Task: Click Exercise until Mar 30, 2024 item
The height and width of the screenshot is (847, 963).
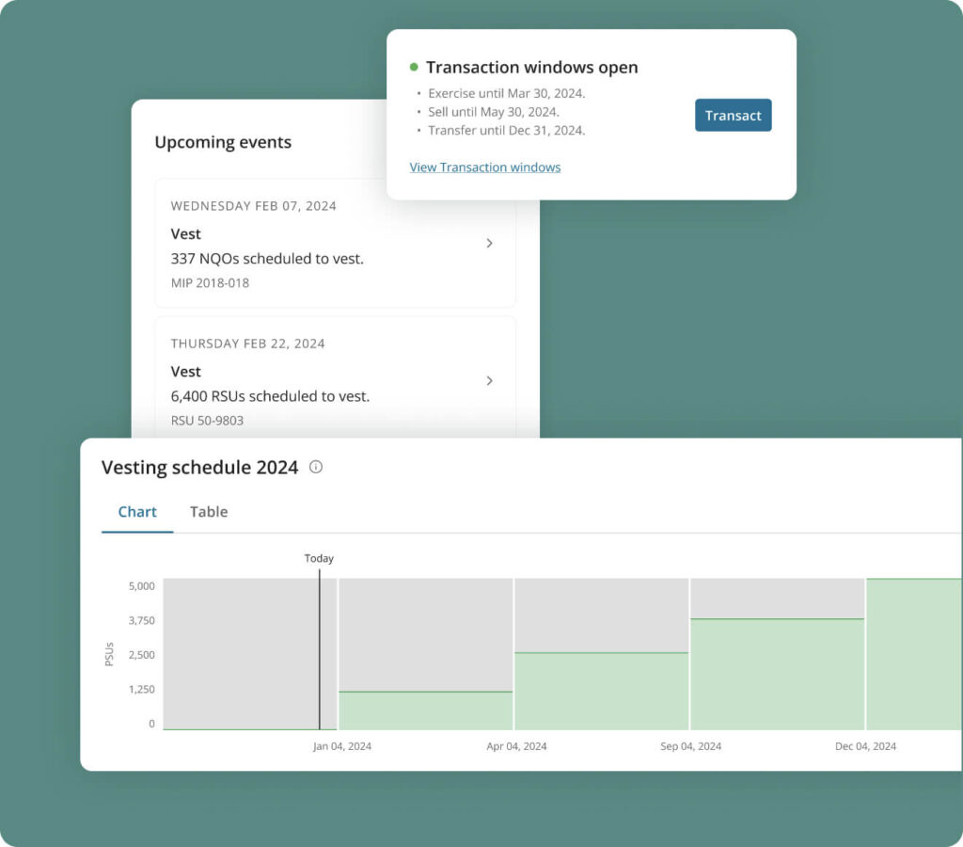Action: (x=506, y=93)
